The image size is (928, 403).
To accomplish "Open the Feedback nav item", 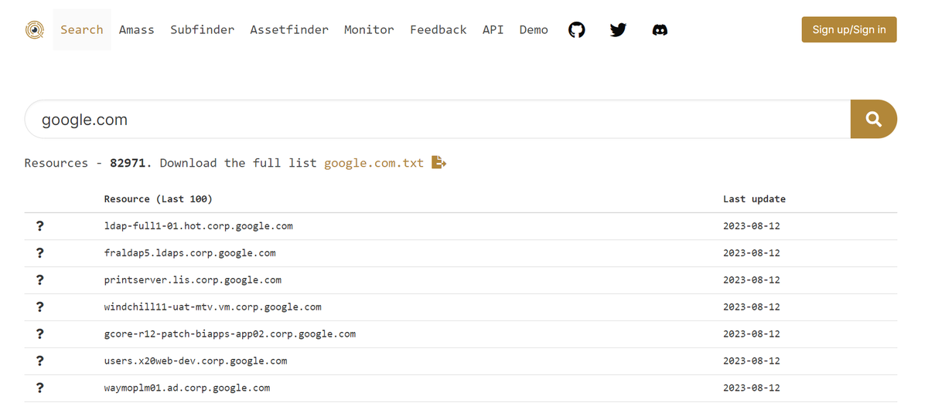I will [438, 30].
